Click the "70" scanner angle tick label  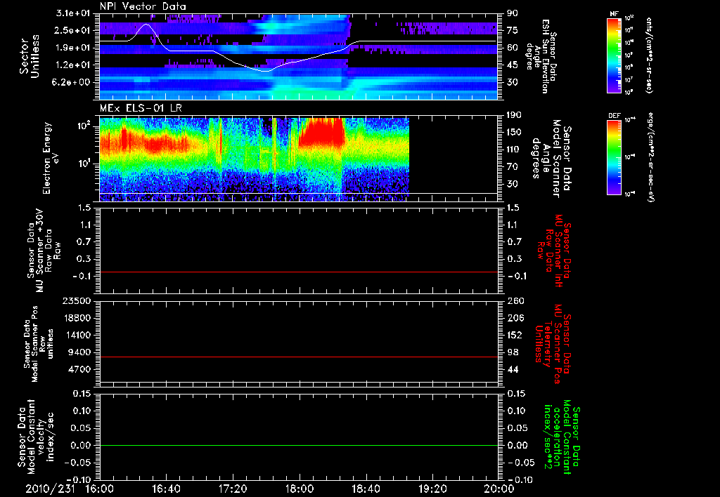(513, 167)
